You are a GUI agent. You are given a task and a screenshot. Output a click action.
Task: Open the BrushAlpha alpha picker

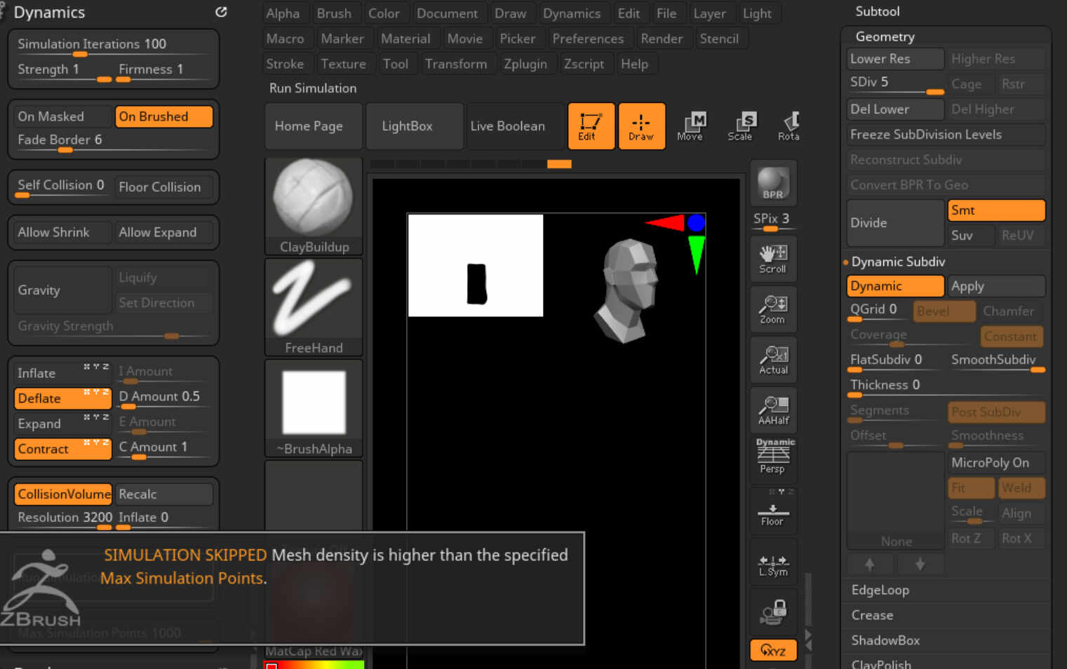(314, 407)
